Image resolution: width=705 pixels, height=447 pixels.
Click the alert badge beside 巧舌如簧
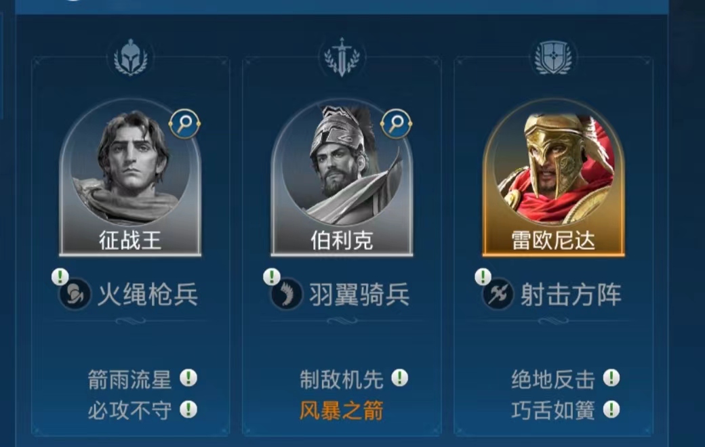(611, 409)
